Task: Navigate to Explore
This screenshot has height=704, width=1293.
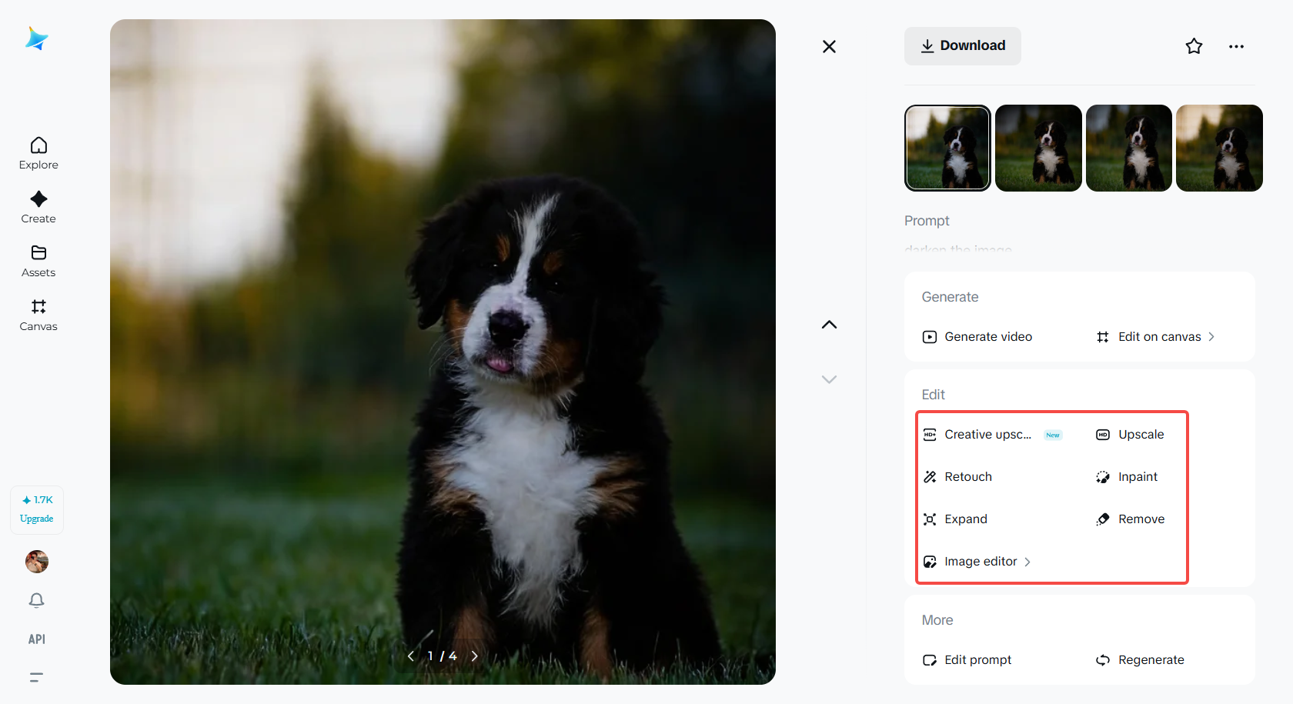Action: 38,152
